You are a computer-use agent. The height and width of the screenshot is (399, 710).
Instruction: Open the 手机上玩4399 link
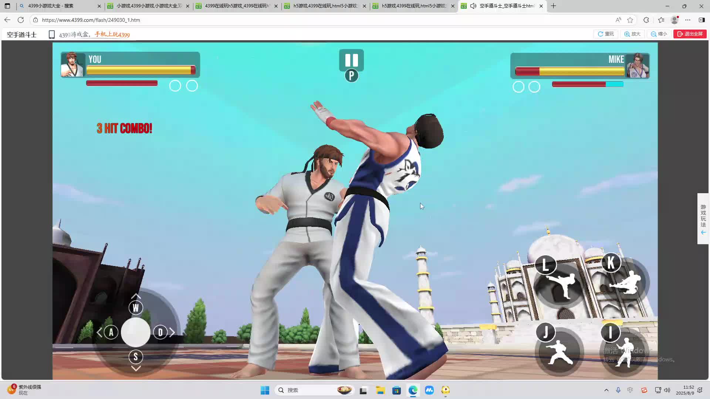[x=112, y=34]
